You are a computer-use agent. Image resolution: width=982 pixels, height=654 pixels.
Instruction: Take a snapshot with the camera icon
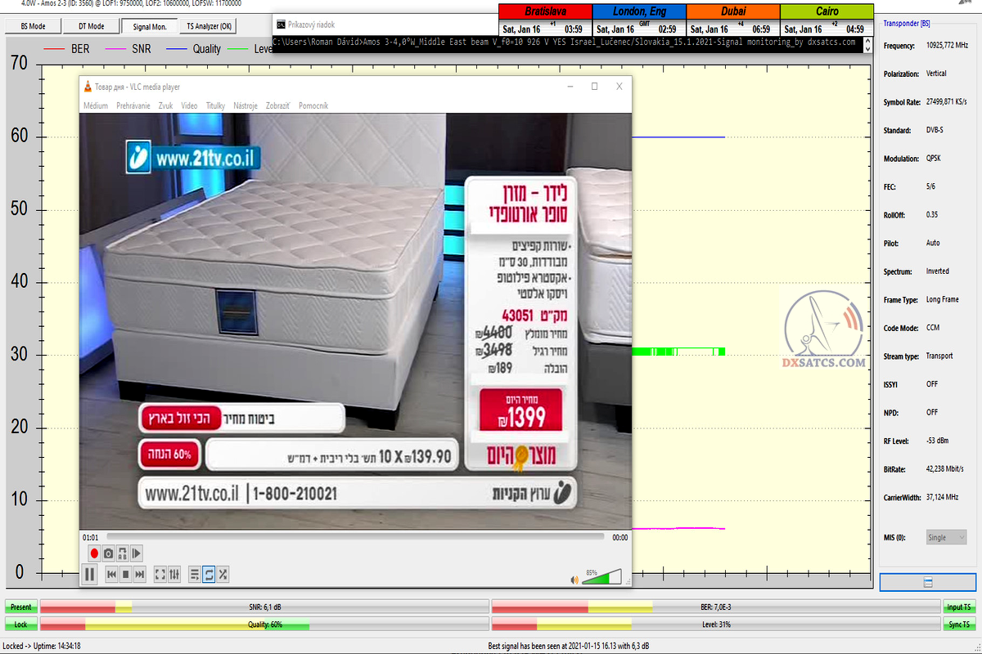point(108,553)
